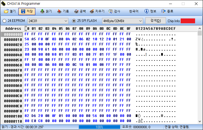
Task: Click byte 56 in row 00000100
Action: point(95,116)
